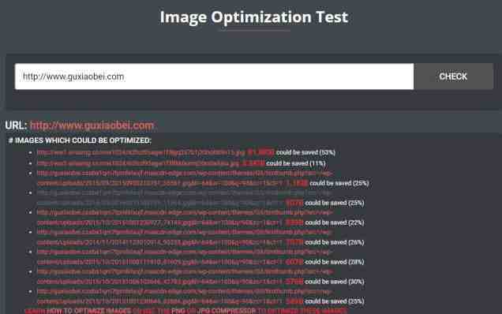Follow the JPG COMPRESSOR link
Screen dimensions: 502x314
(227, 311)
